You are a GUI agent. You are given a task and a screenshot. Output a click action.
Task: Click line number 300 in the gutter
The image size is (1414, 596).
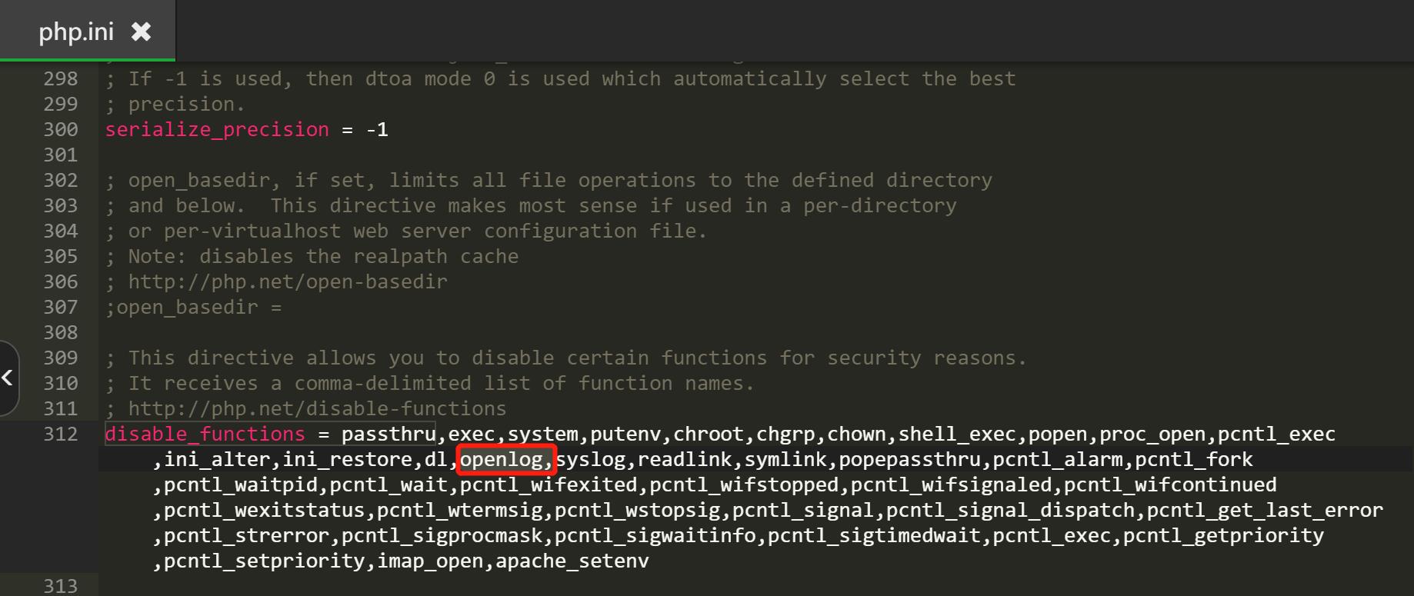coord(61,129)
